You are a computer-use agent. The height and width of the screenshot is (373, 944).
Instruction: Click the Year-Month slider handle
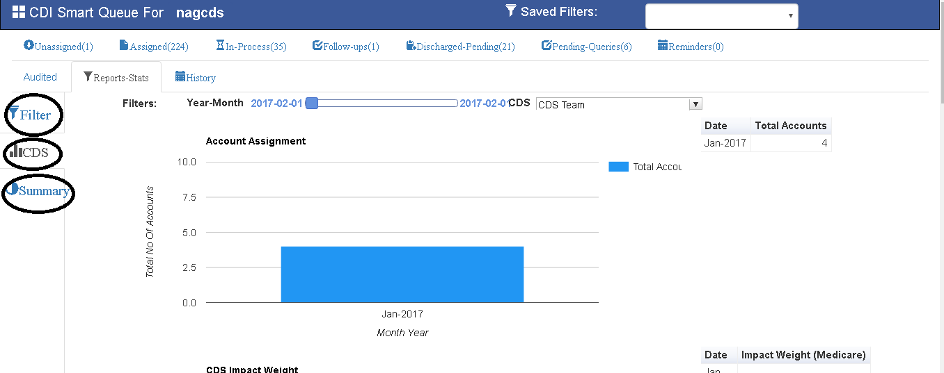pyautogui.click(x=312, y=103)
